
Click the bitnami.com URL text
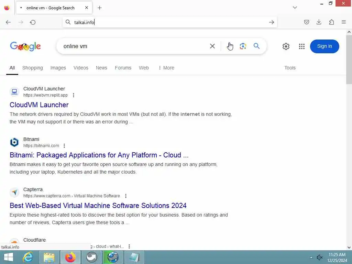41,146
